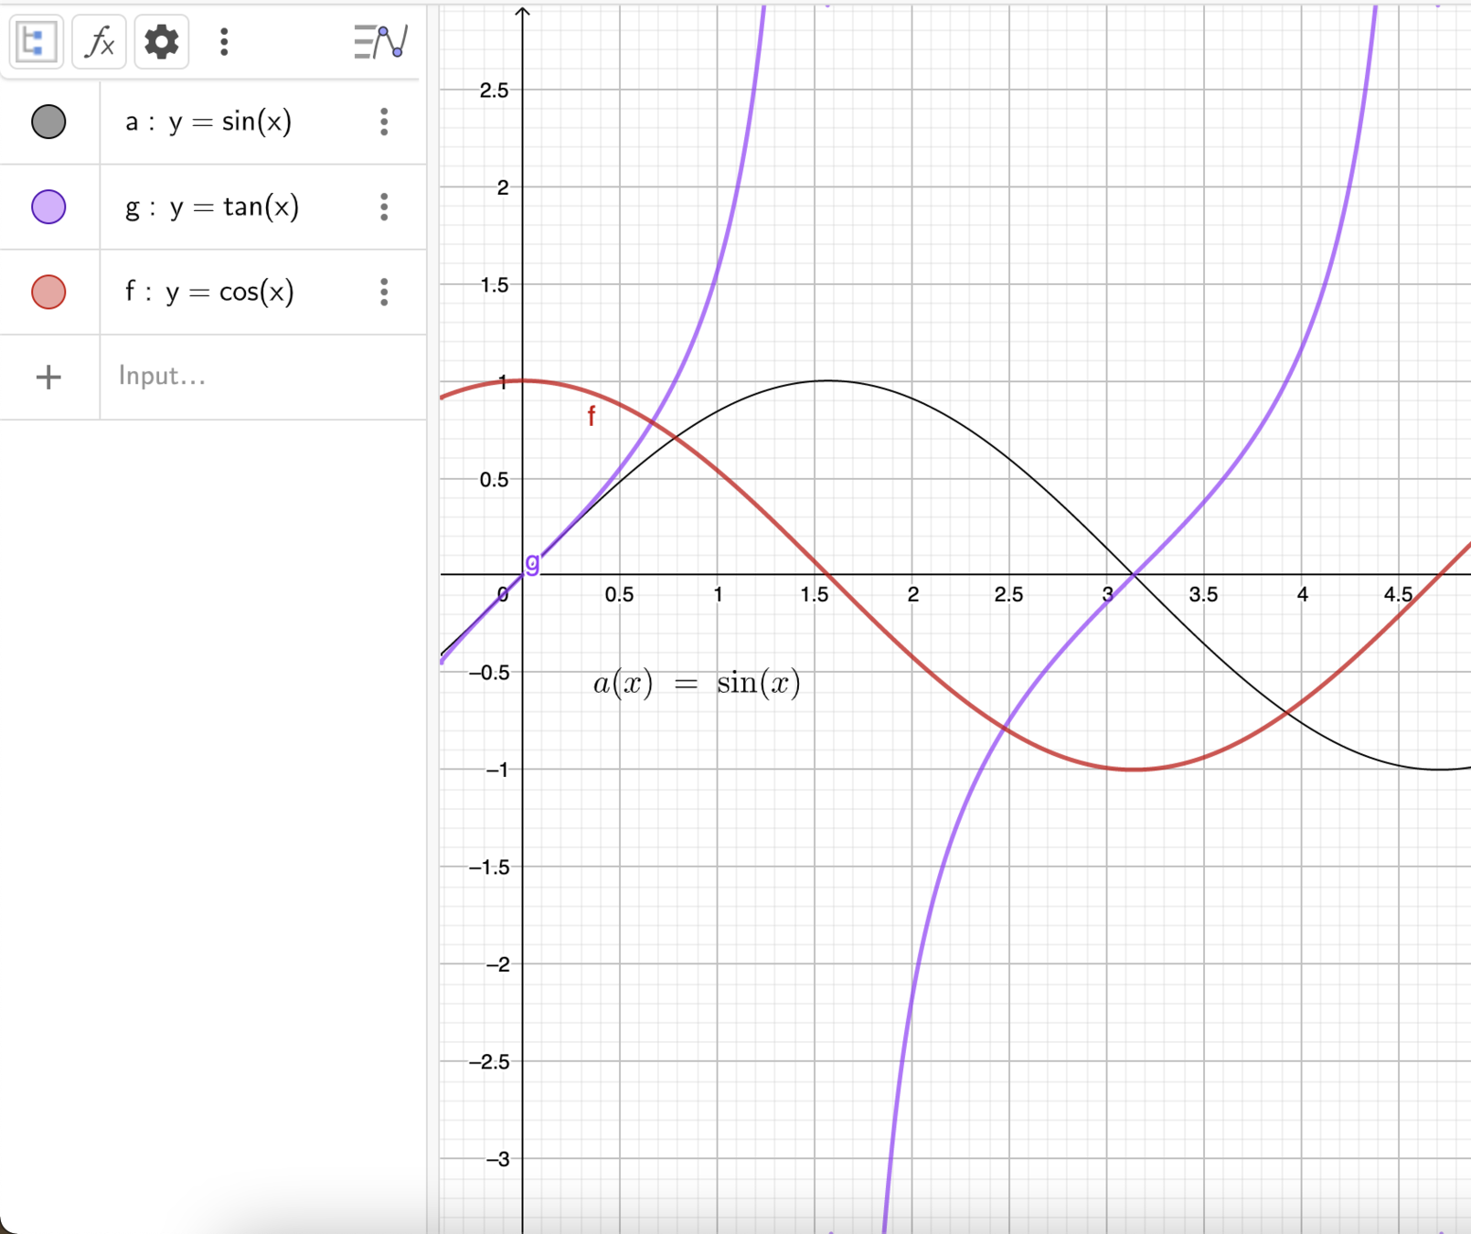
Task: Click x-axis label 2.5
Action: coord(1008,595)
